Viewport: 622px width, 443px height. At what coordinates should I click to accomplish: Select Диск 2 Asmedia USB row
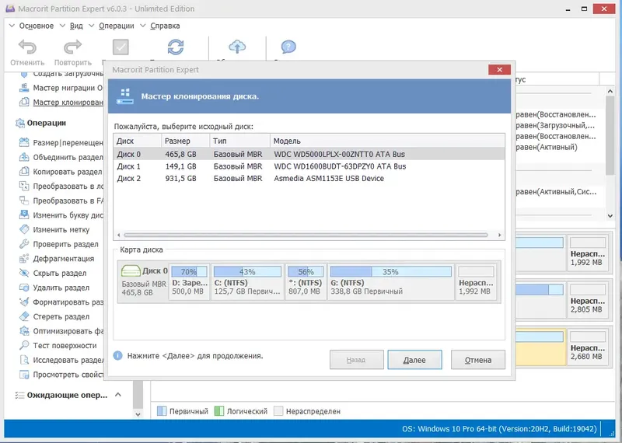[309, 179]
